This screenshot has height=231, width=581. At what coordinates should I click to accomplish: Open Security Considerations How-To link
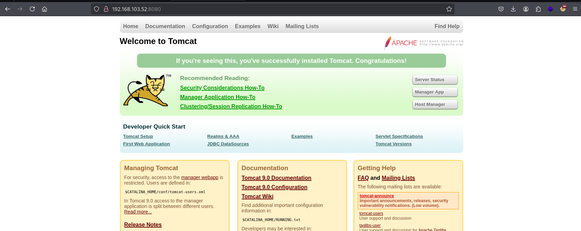pyautogui.click(x=222, y=88)
